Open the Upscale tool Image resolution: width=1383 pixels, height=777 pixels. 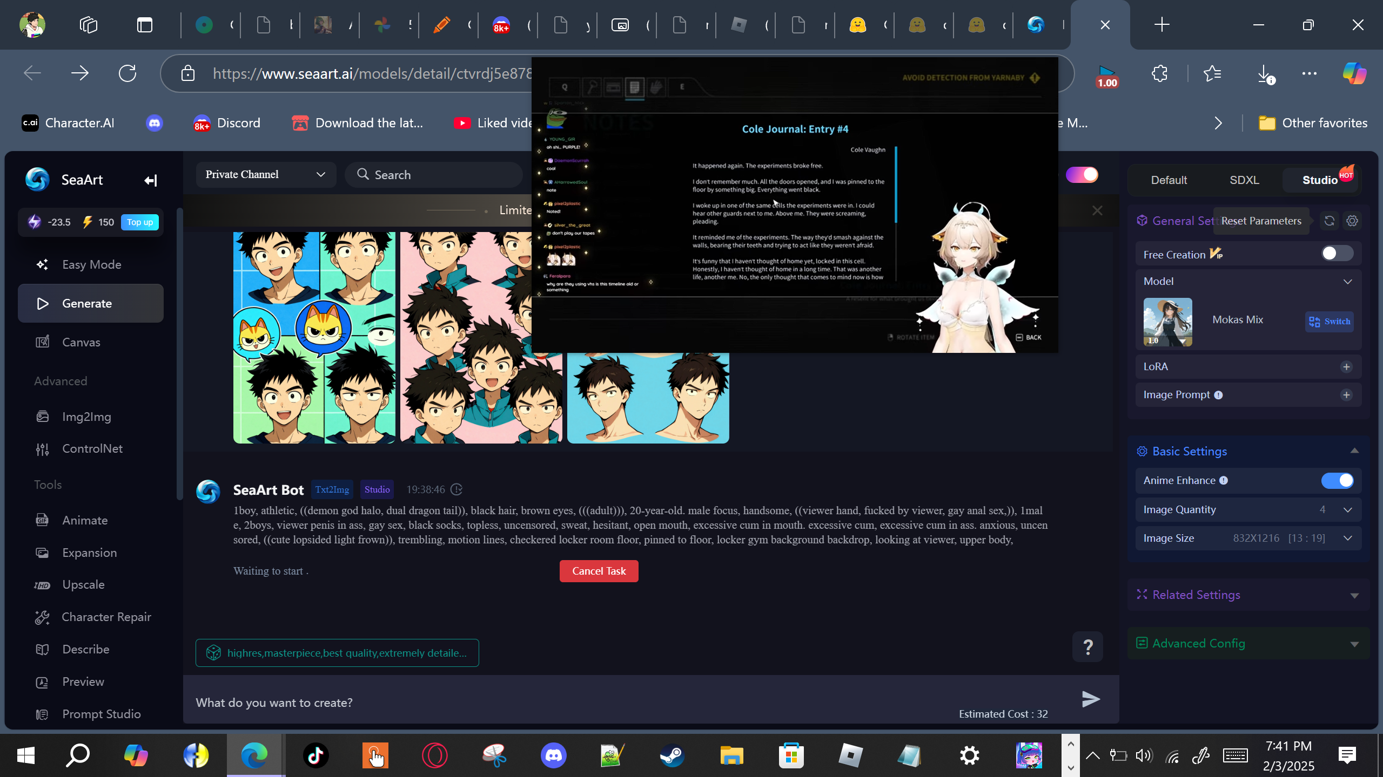[x=91, y=584]
